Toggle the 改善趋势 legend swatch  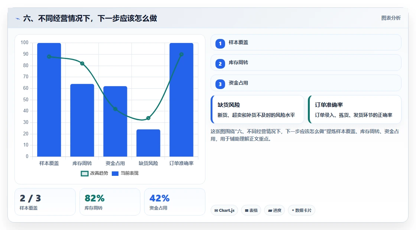pyautogui.click(x=85, y=174)
